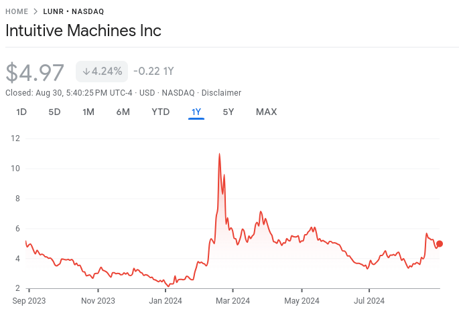The height and width of the screenshot is (313, 459).
Task: Click the LUNR • NASDAQ breadcrumb
Action: 73,11
